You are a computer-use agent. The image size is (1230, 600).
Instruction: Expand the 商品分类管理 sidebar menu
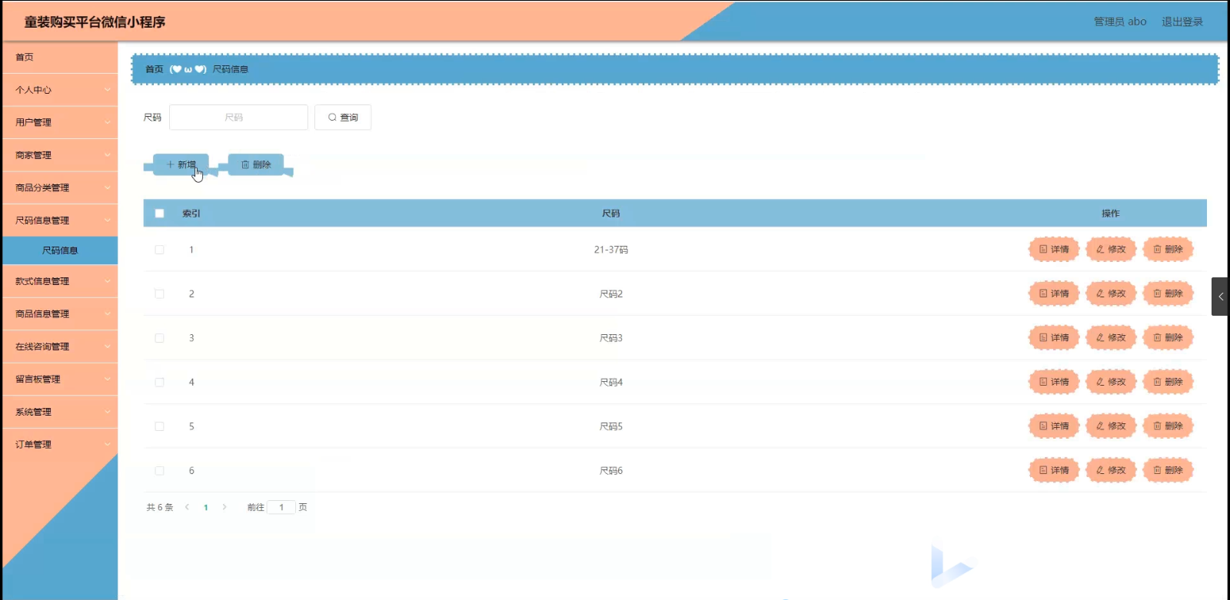point(60,187)
